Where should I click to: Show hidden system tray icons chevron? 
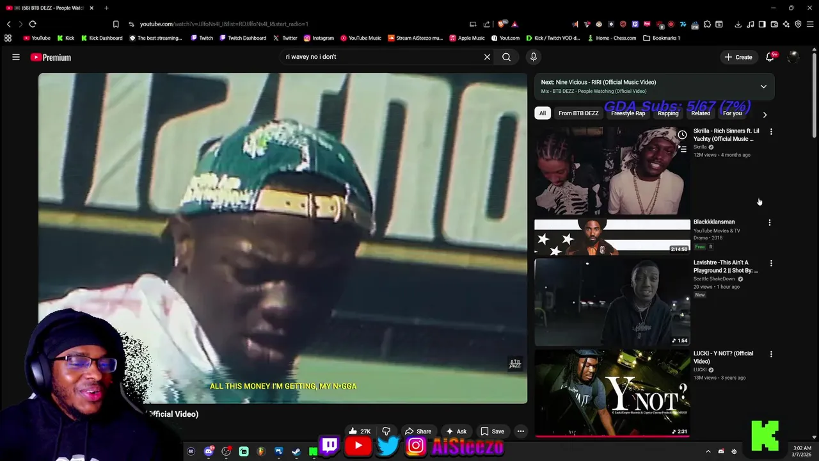click(x=708, y=451)
